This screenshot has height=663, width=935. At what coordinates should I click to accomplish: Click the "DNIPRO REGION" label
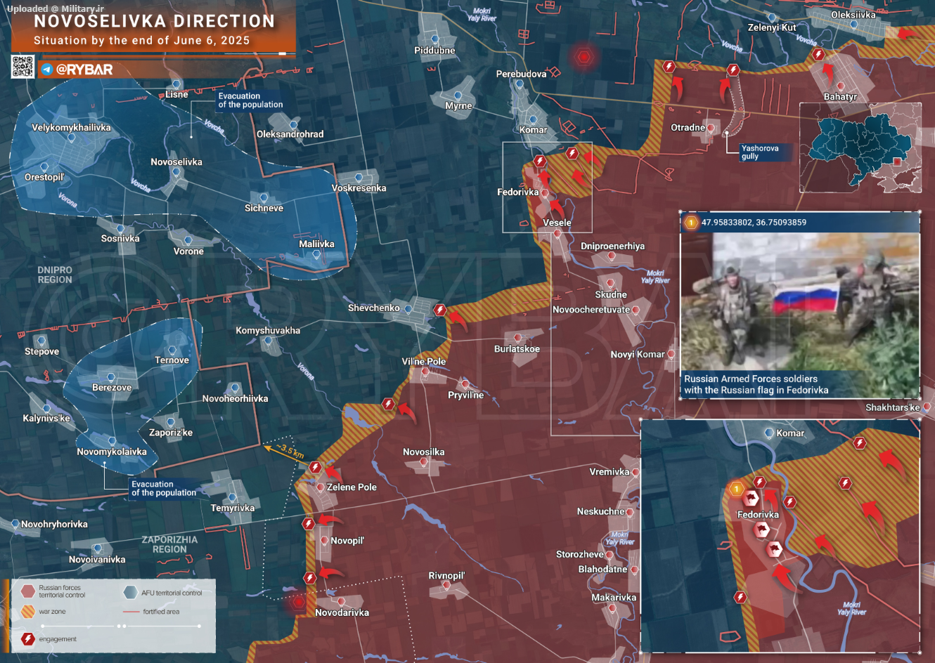pos(55,275)
